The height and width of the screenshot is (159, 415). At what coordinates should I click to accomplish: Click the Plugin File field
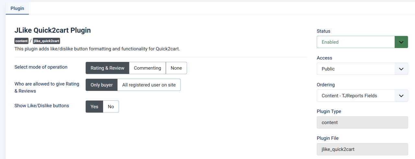tap(362, 149)
